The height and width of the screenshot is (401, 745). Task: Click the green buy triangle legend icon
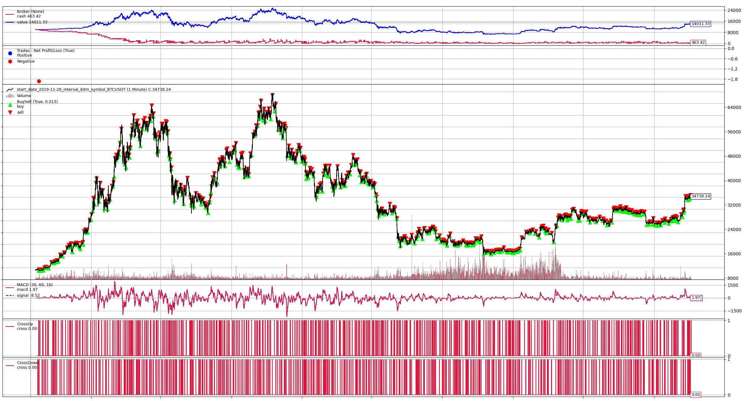click(10, 105)
